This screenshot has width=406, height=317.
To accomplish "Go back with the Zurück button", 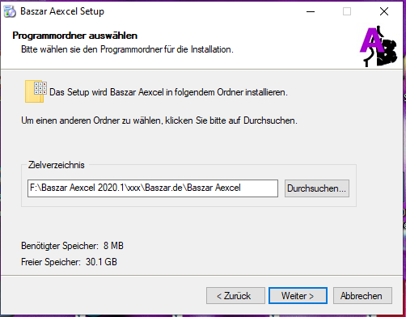I will click(235, 296).
